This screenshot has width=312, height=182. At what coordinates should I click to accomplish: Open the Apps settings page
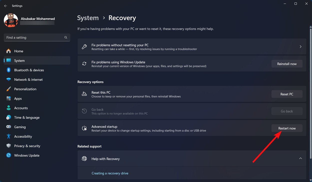[x=18, y=98]
